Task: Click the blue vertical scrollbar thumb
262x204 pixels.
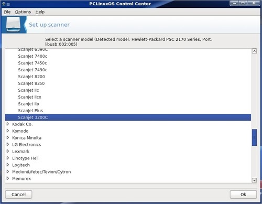Action: (254, 137)
